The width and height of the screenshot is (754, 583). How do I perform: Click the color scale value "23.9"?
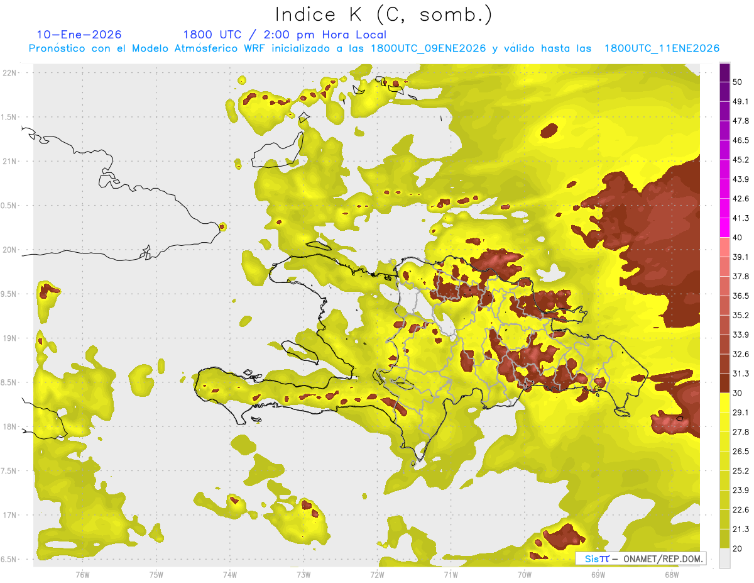point(741,491)
